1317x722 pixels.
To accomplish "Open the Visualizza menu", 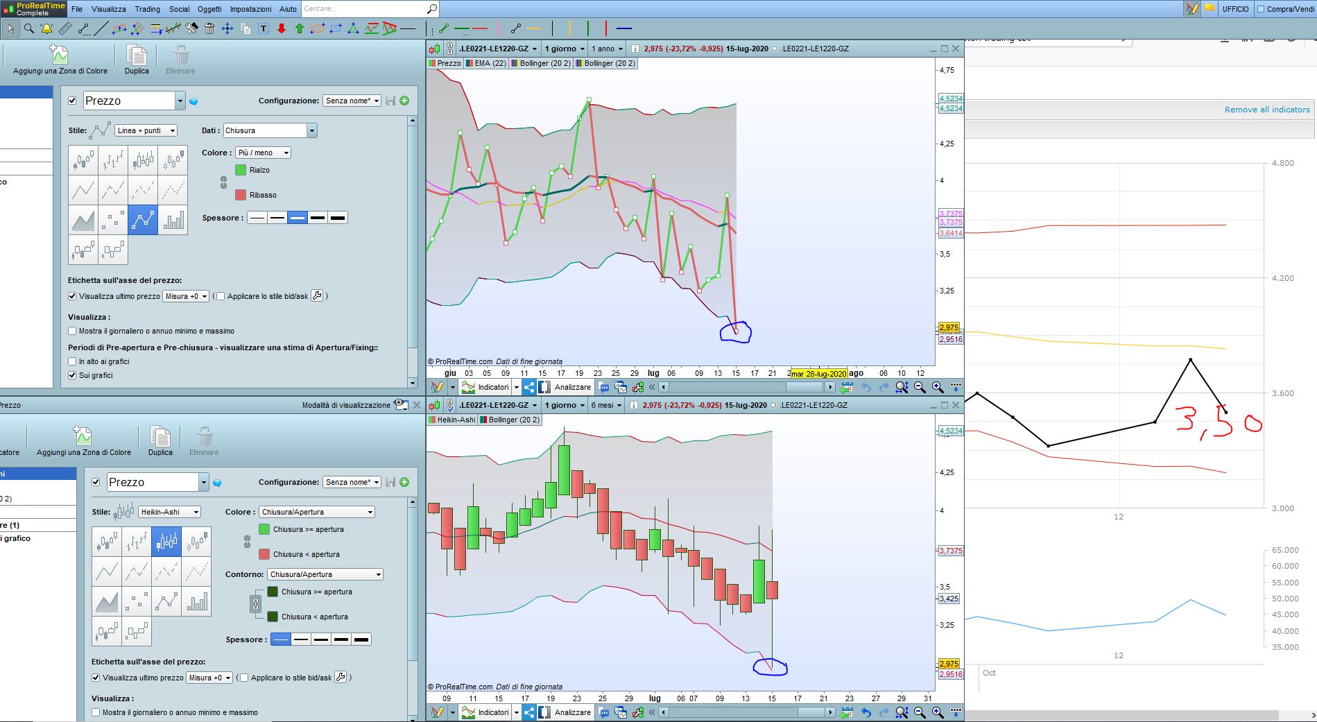I will point(109,9).
